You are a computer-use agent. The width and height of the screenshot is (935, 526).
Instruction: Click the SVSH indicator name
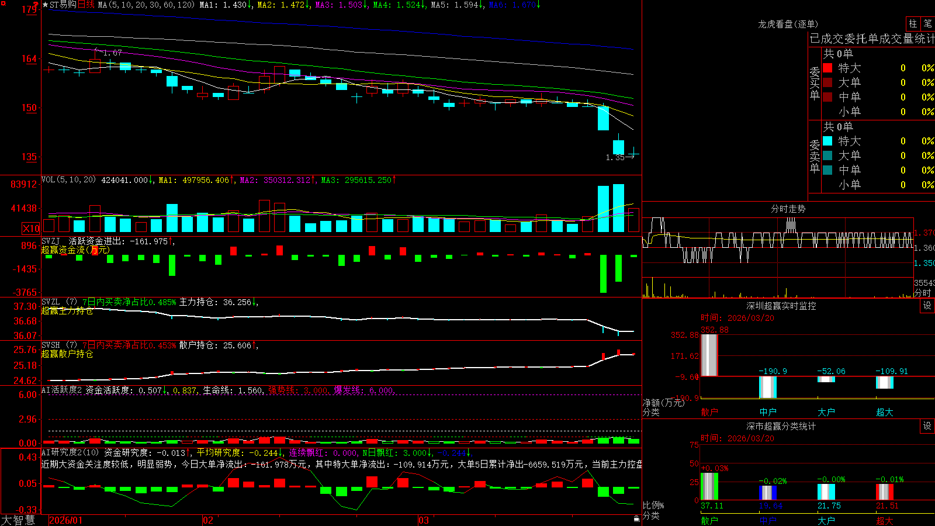point(50,345)
